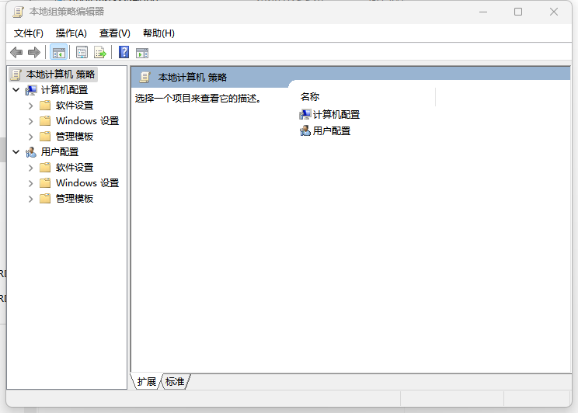The image size is (578, 413).
Task: Open Help with the question mark icon
Action: [124, 52]
